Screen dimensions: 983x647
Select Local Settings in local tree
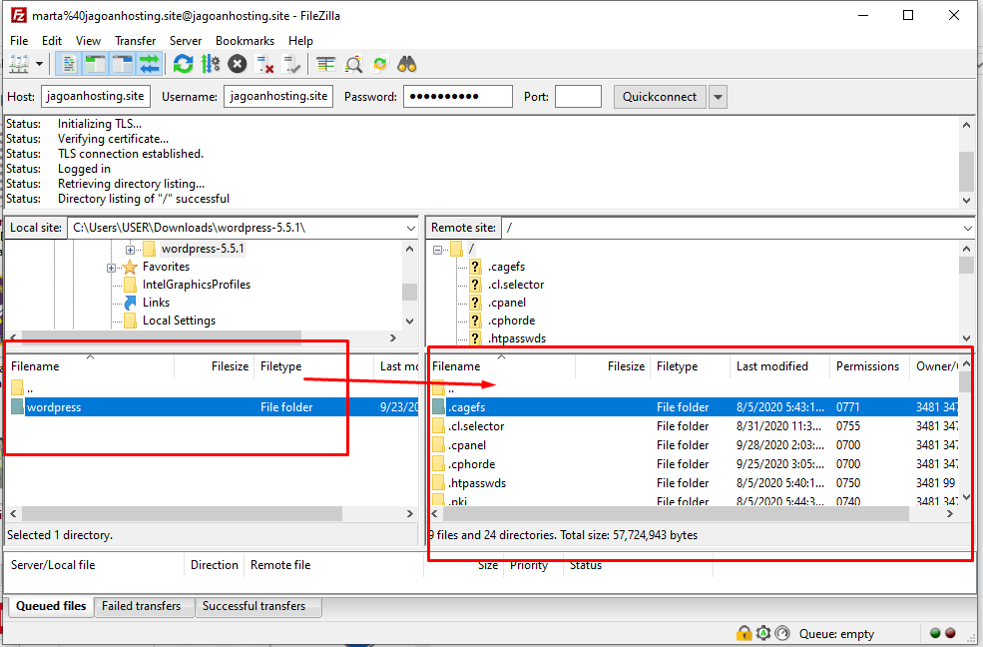tap(179, 321)
